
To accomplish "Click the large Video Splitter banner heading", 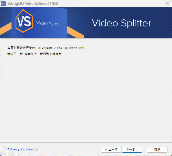I will (122, 23).
